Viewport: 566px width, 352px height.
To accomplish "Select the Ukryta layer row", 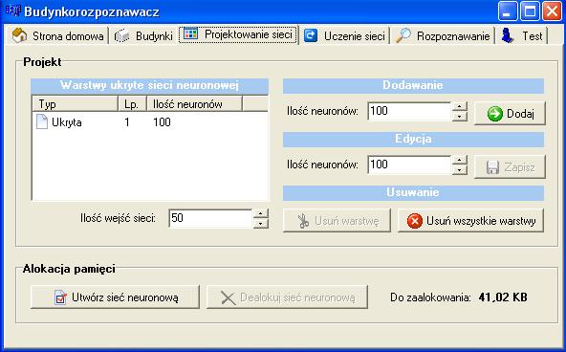I will [150, 122].
